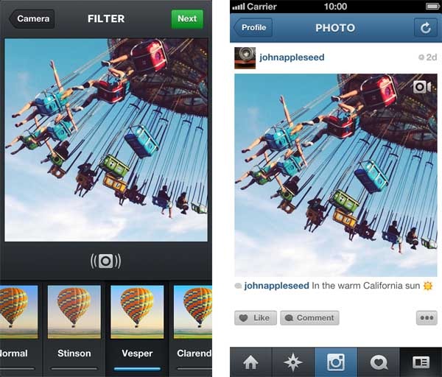Apply the Normal filter option

[x=18, y=312]
